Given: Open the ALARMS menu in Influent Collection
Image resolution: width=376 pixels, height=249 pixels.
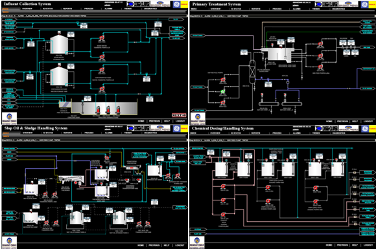Looking at the screenshot, I should pos(109,8).
